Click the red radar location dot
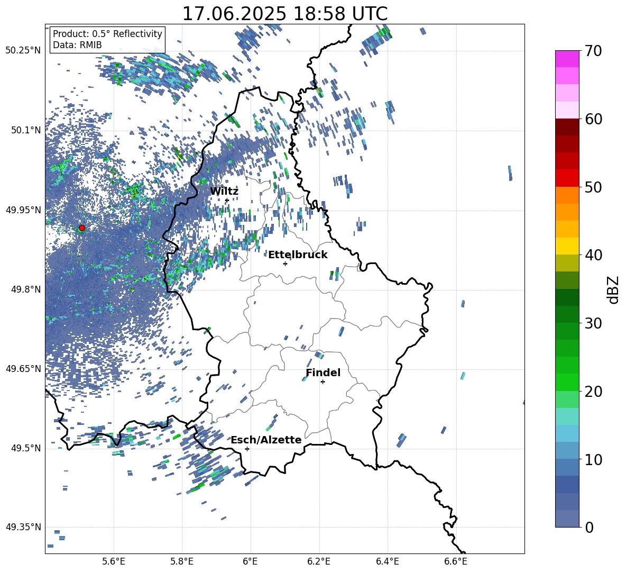 [x=82, y=228]
